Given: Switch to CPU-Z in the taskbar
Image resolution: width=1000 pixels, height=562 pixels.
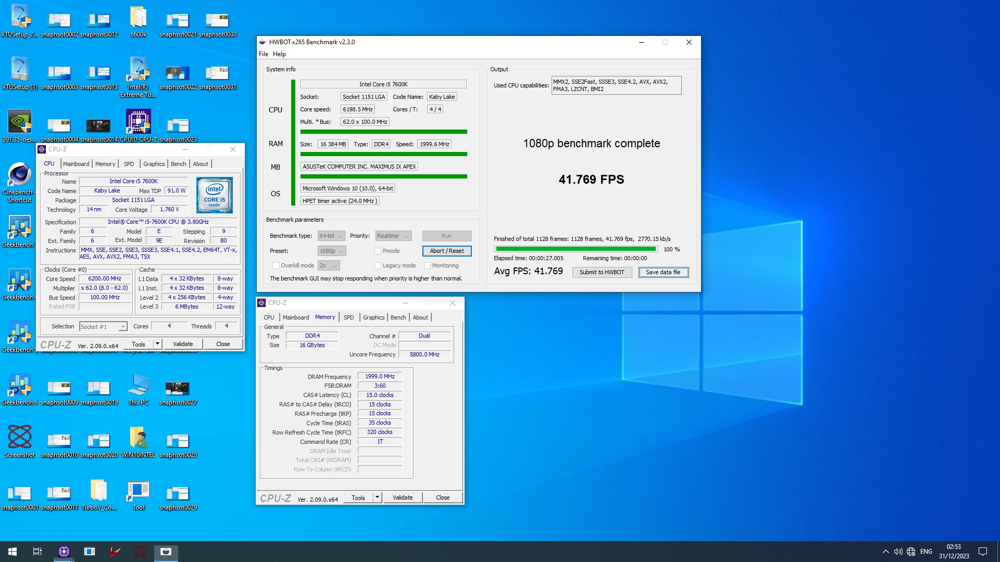Looking at the screenshot, I should 64,552.
